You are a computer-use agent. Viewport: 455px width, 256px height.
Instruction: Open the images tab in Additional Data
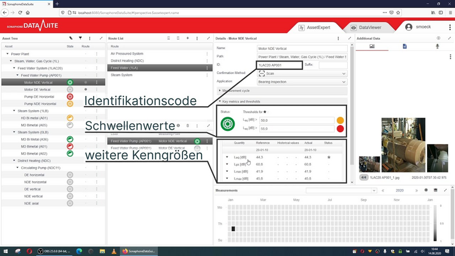372,46
